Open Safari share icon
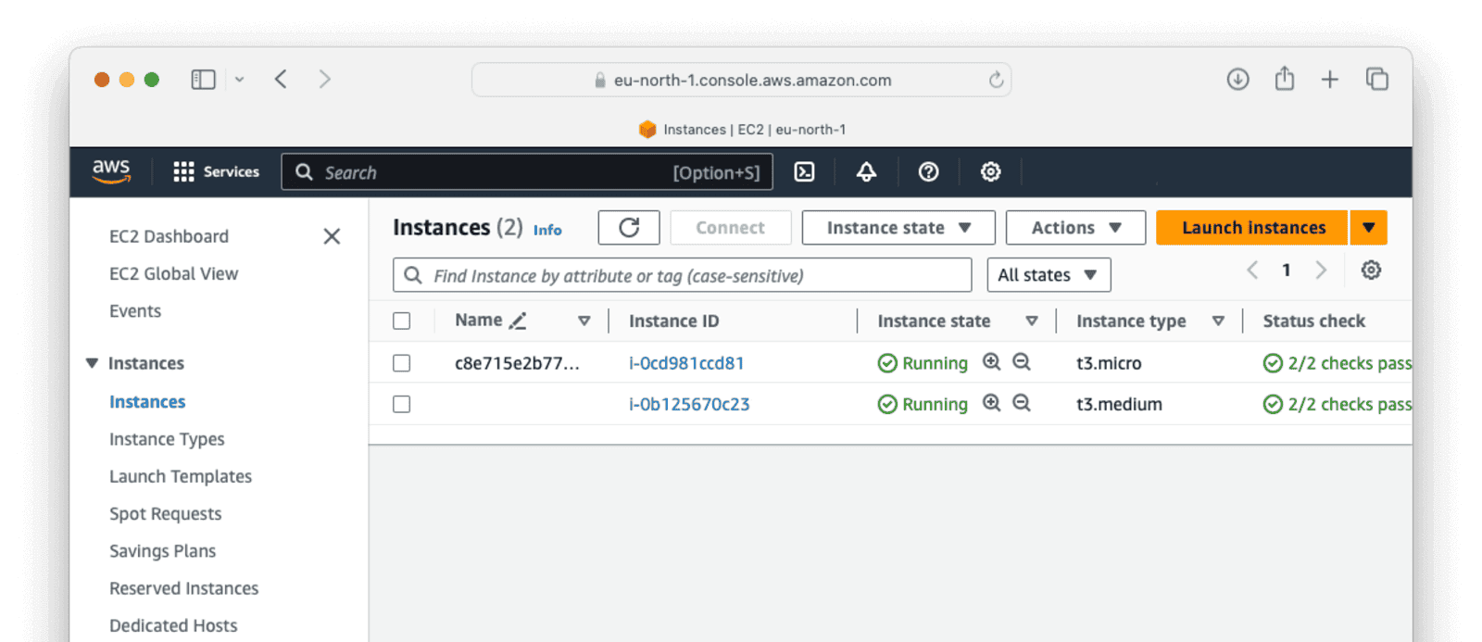The height and width of the screenshot is (642, 1482). (1284, 79)
